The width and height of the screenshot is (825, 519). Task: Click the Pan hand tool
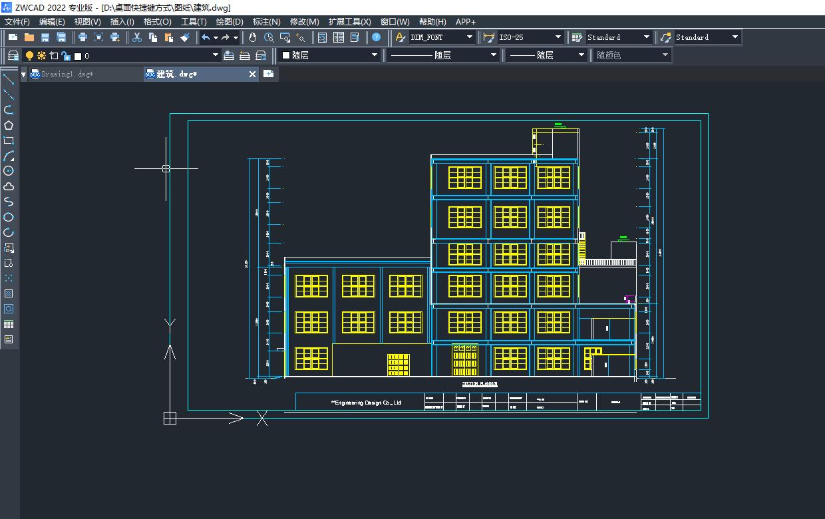tap(253, 37)
